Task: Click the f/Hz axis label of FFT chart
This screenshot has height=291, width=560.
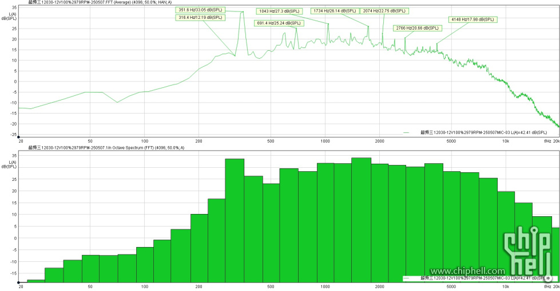Action: [547, 142]
